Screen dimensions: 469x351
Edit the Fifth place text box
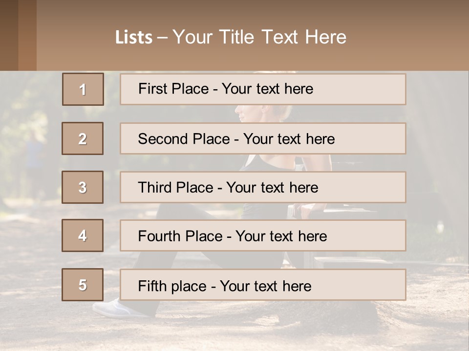click(263, 285)
